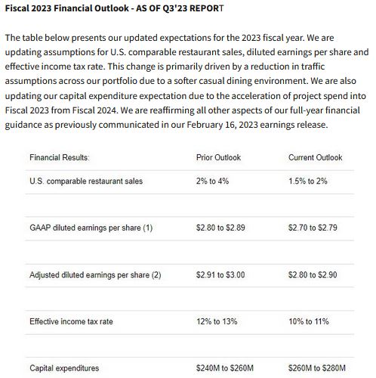
Task: Click the 12% to 13% prior value
Action: (217, 321)
